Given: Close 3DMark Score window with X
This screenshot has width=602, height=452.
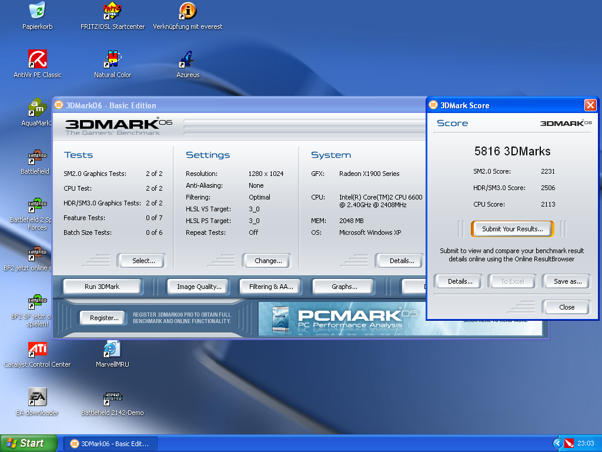Looking at the screenshot, I should pos(590,105).
